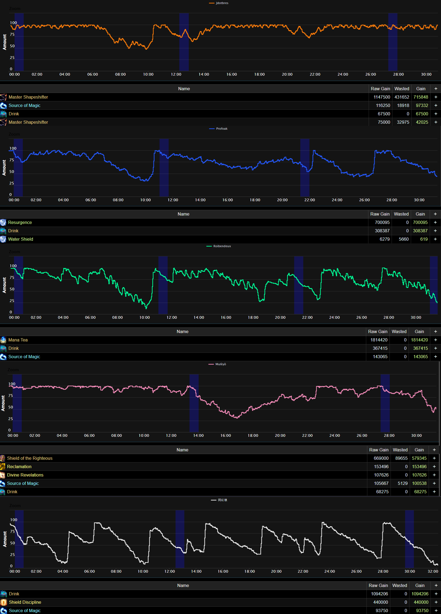
Task: Expand the Resurgence row details
Action: click(x=435, y=222)
